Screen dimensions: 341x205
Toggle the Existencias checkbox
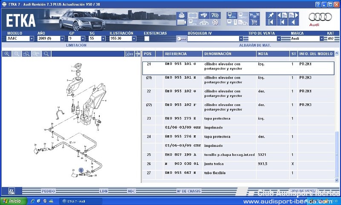tap(147, 38)
